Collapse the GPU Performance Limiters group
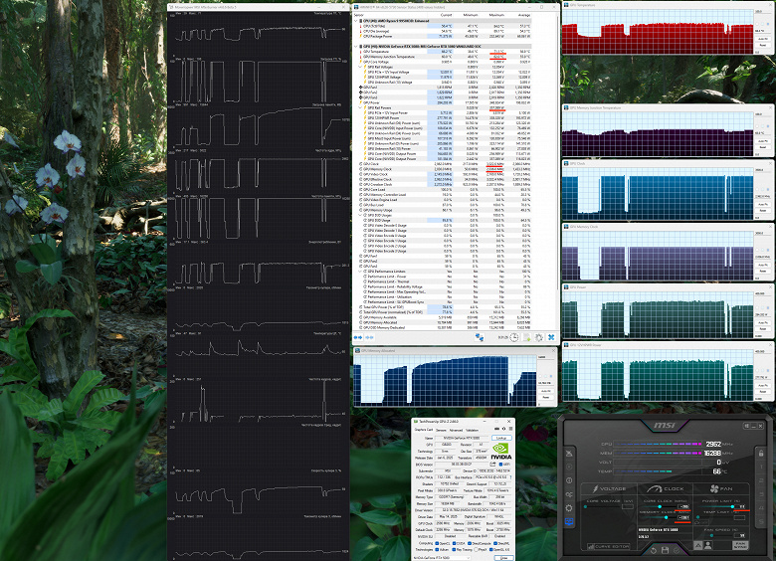 361,272
